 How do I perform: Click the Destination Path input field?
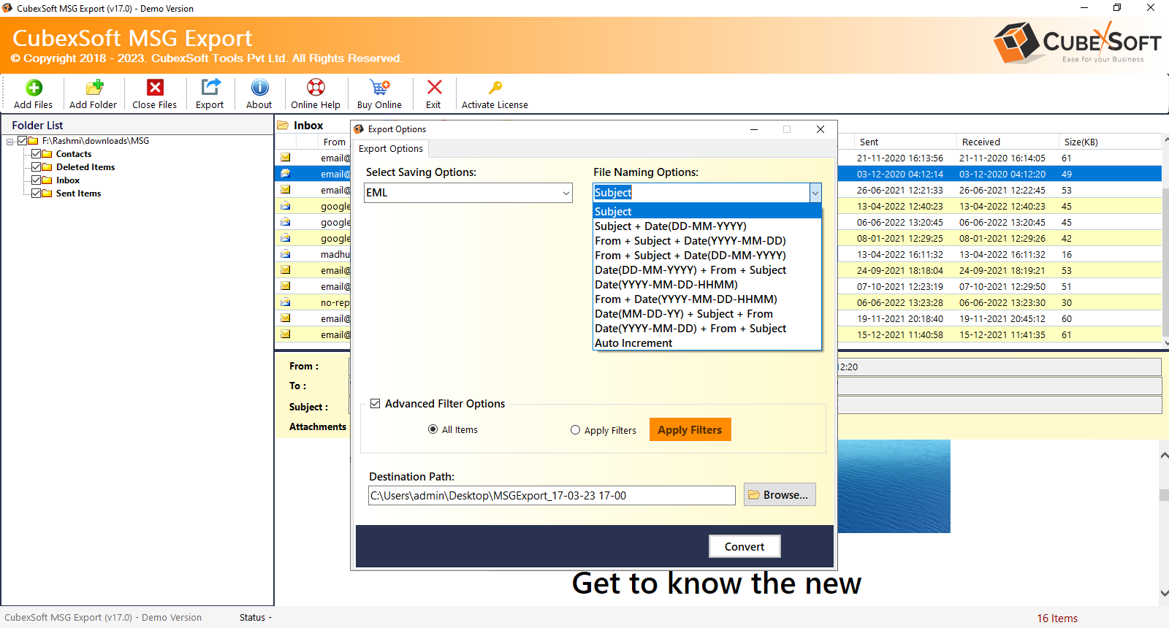coord(552,495)
